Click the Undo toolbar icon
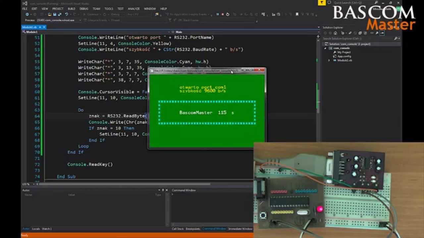This screenshot has width=424, height=238. tap(67, 15)
